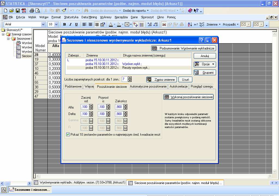The image size is (279, 196).
Task: Open print preview icon
Action: (x=38, y=11)
